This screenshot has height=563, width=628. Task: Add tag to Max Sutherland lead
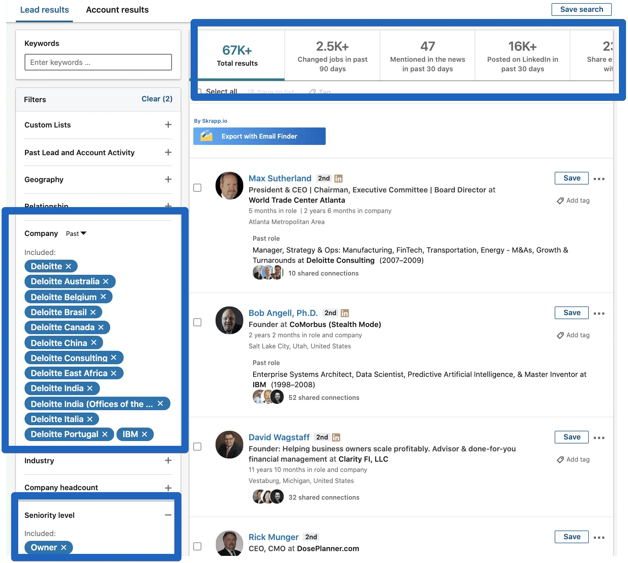(573, 201)
